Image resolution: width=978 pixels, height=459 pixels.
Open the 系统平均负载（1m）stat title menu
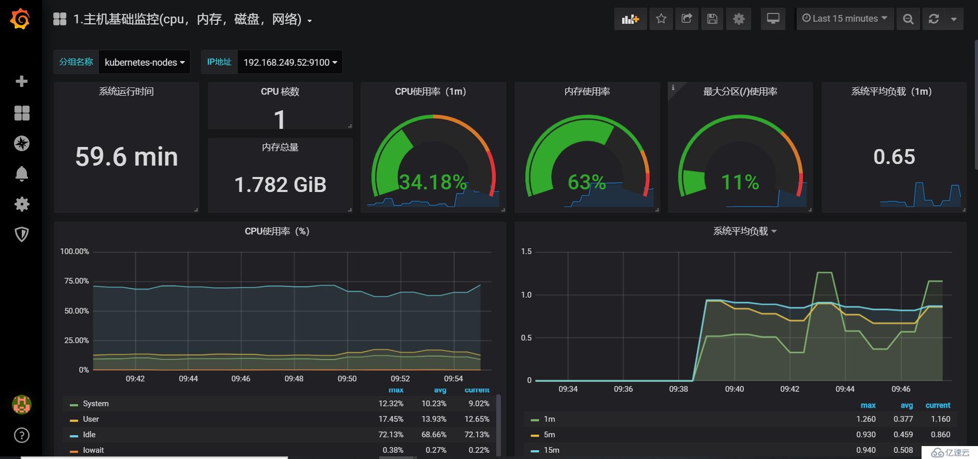[891, 92]
